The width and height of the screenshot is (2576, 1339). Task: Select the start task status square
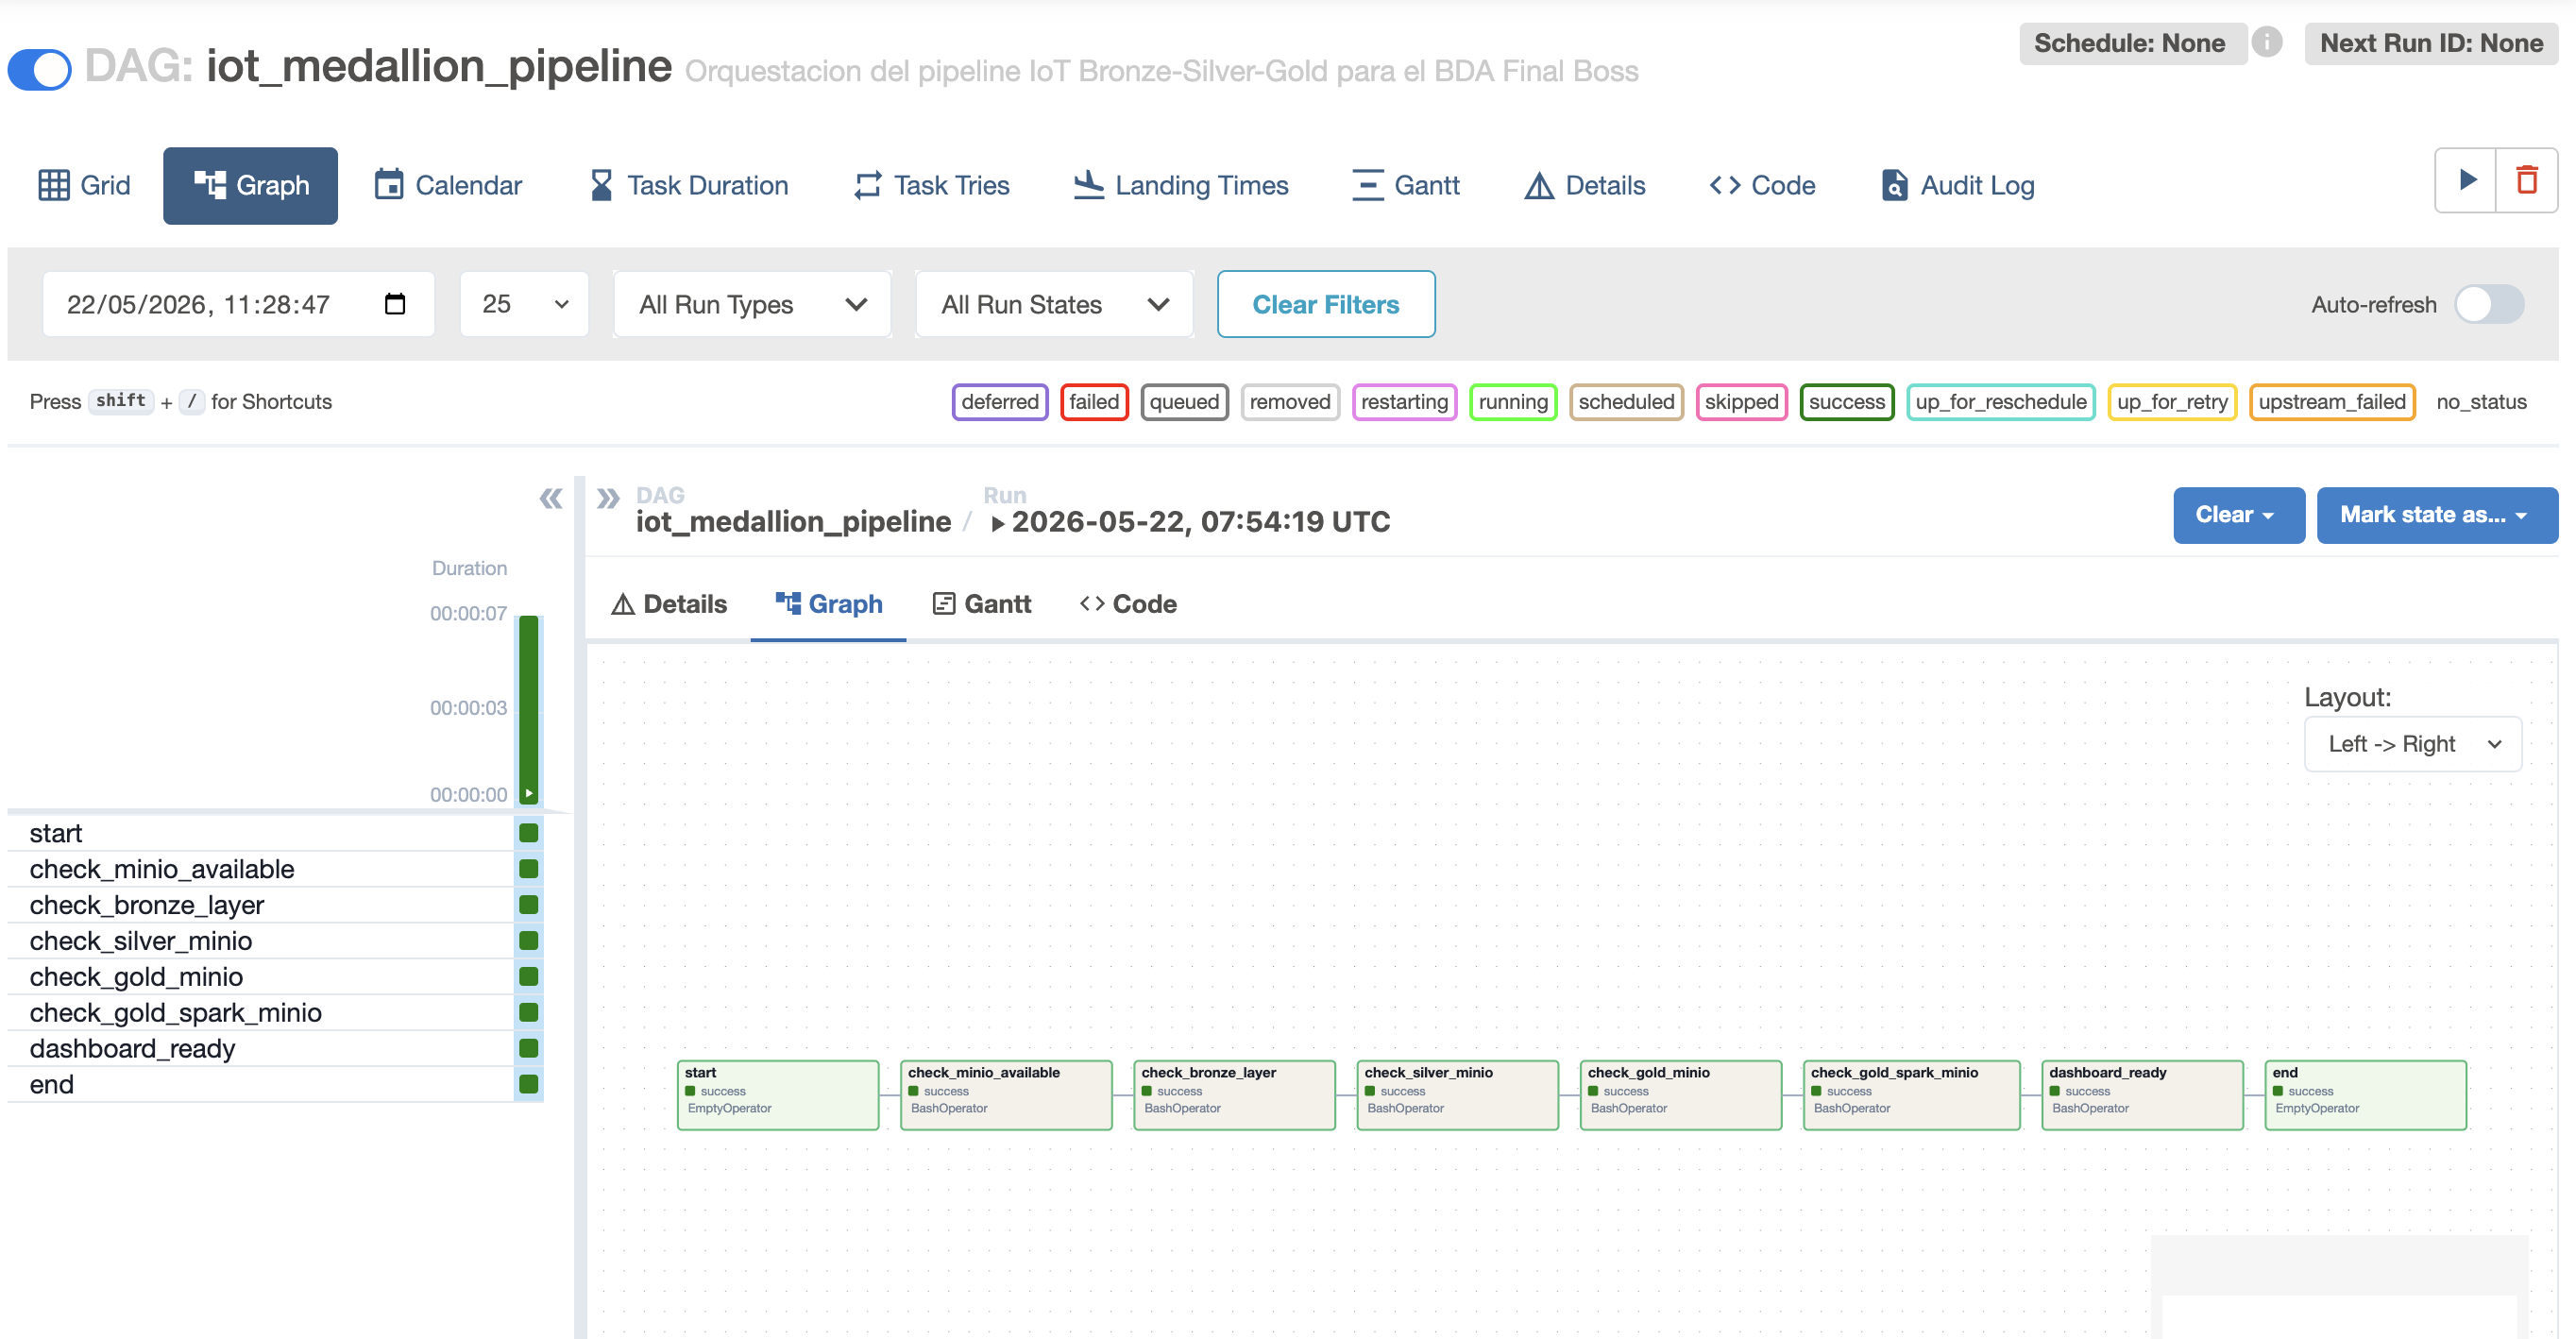529,832
